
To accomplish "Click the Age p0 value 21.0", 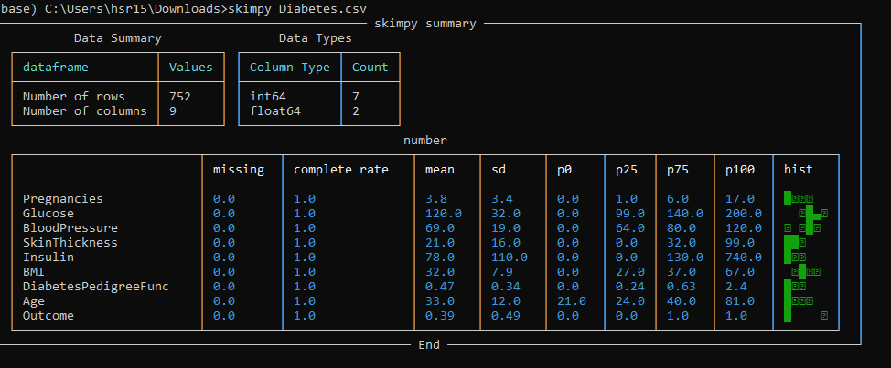I will (572, 301).
